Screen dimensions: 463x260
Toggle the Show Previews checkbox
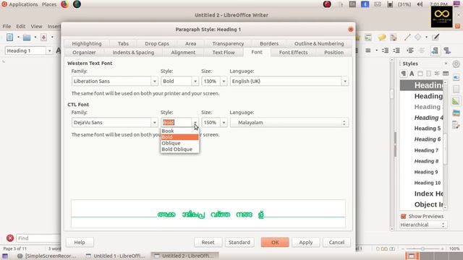[x=404, y=217]
